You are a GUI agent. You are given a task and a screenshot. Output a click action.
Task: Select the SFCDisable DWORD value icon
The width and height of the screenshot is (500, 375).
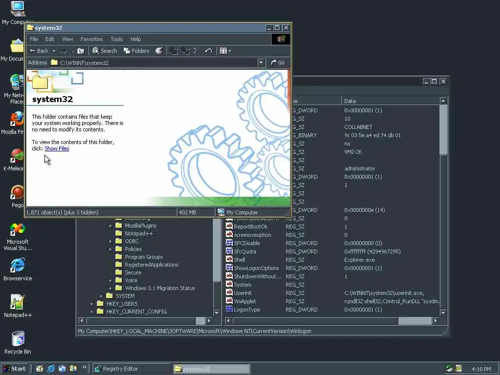[229, 243]
